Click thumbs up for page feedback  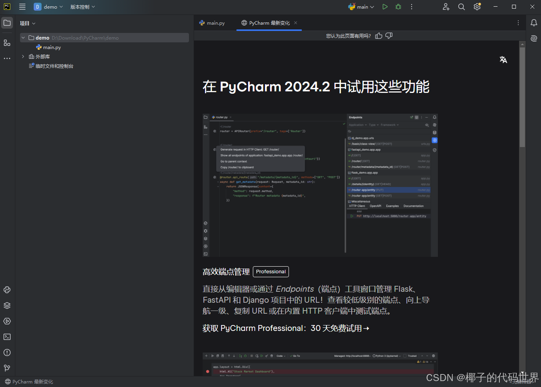(x=379, y=36)
